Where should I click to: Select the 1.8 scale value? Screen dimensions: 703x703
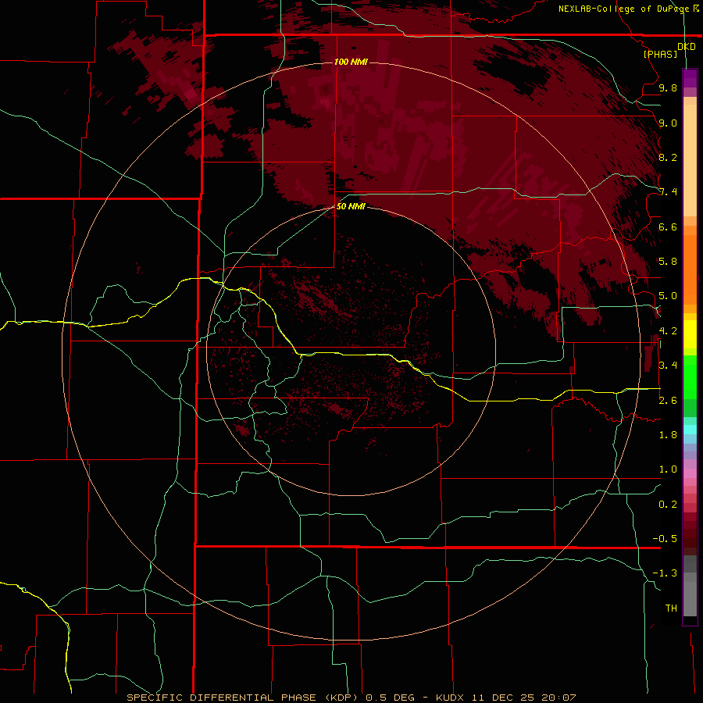click(668, 435)
